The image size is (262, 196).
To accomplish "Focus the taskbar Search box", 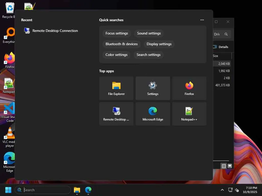I will 43,190.
